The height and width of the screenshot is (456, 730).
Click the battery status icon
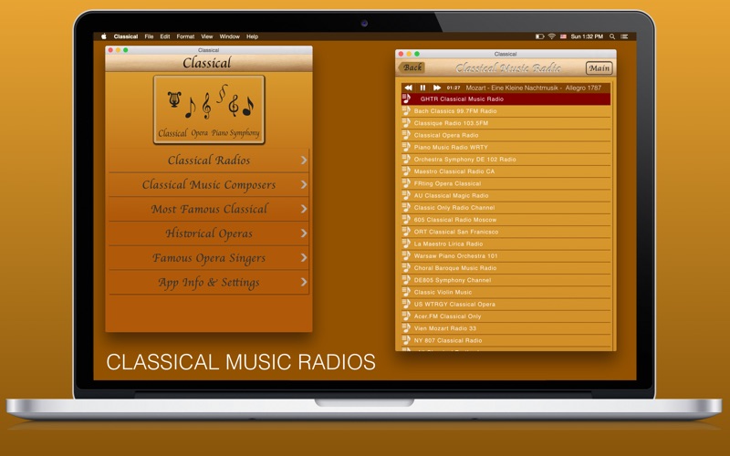[x=539, y=36]
